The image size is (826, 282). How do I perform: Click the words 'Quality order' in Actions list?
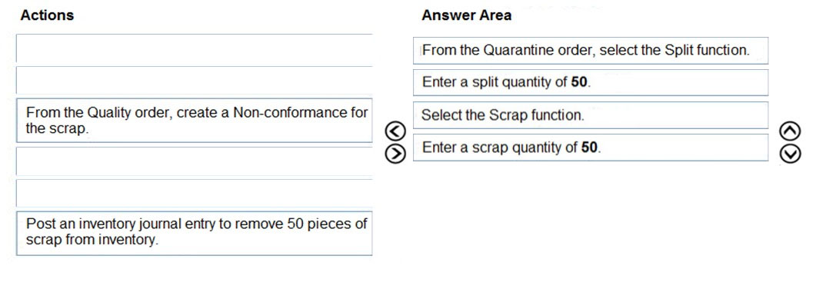129,112
